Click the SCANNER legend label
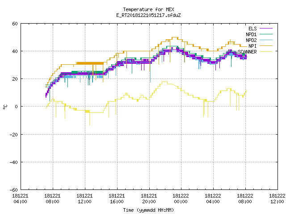 point(247,52)
